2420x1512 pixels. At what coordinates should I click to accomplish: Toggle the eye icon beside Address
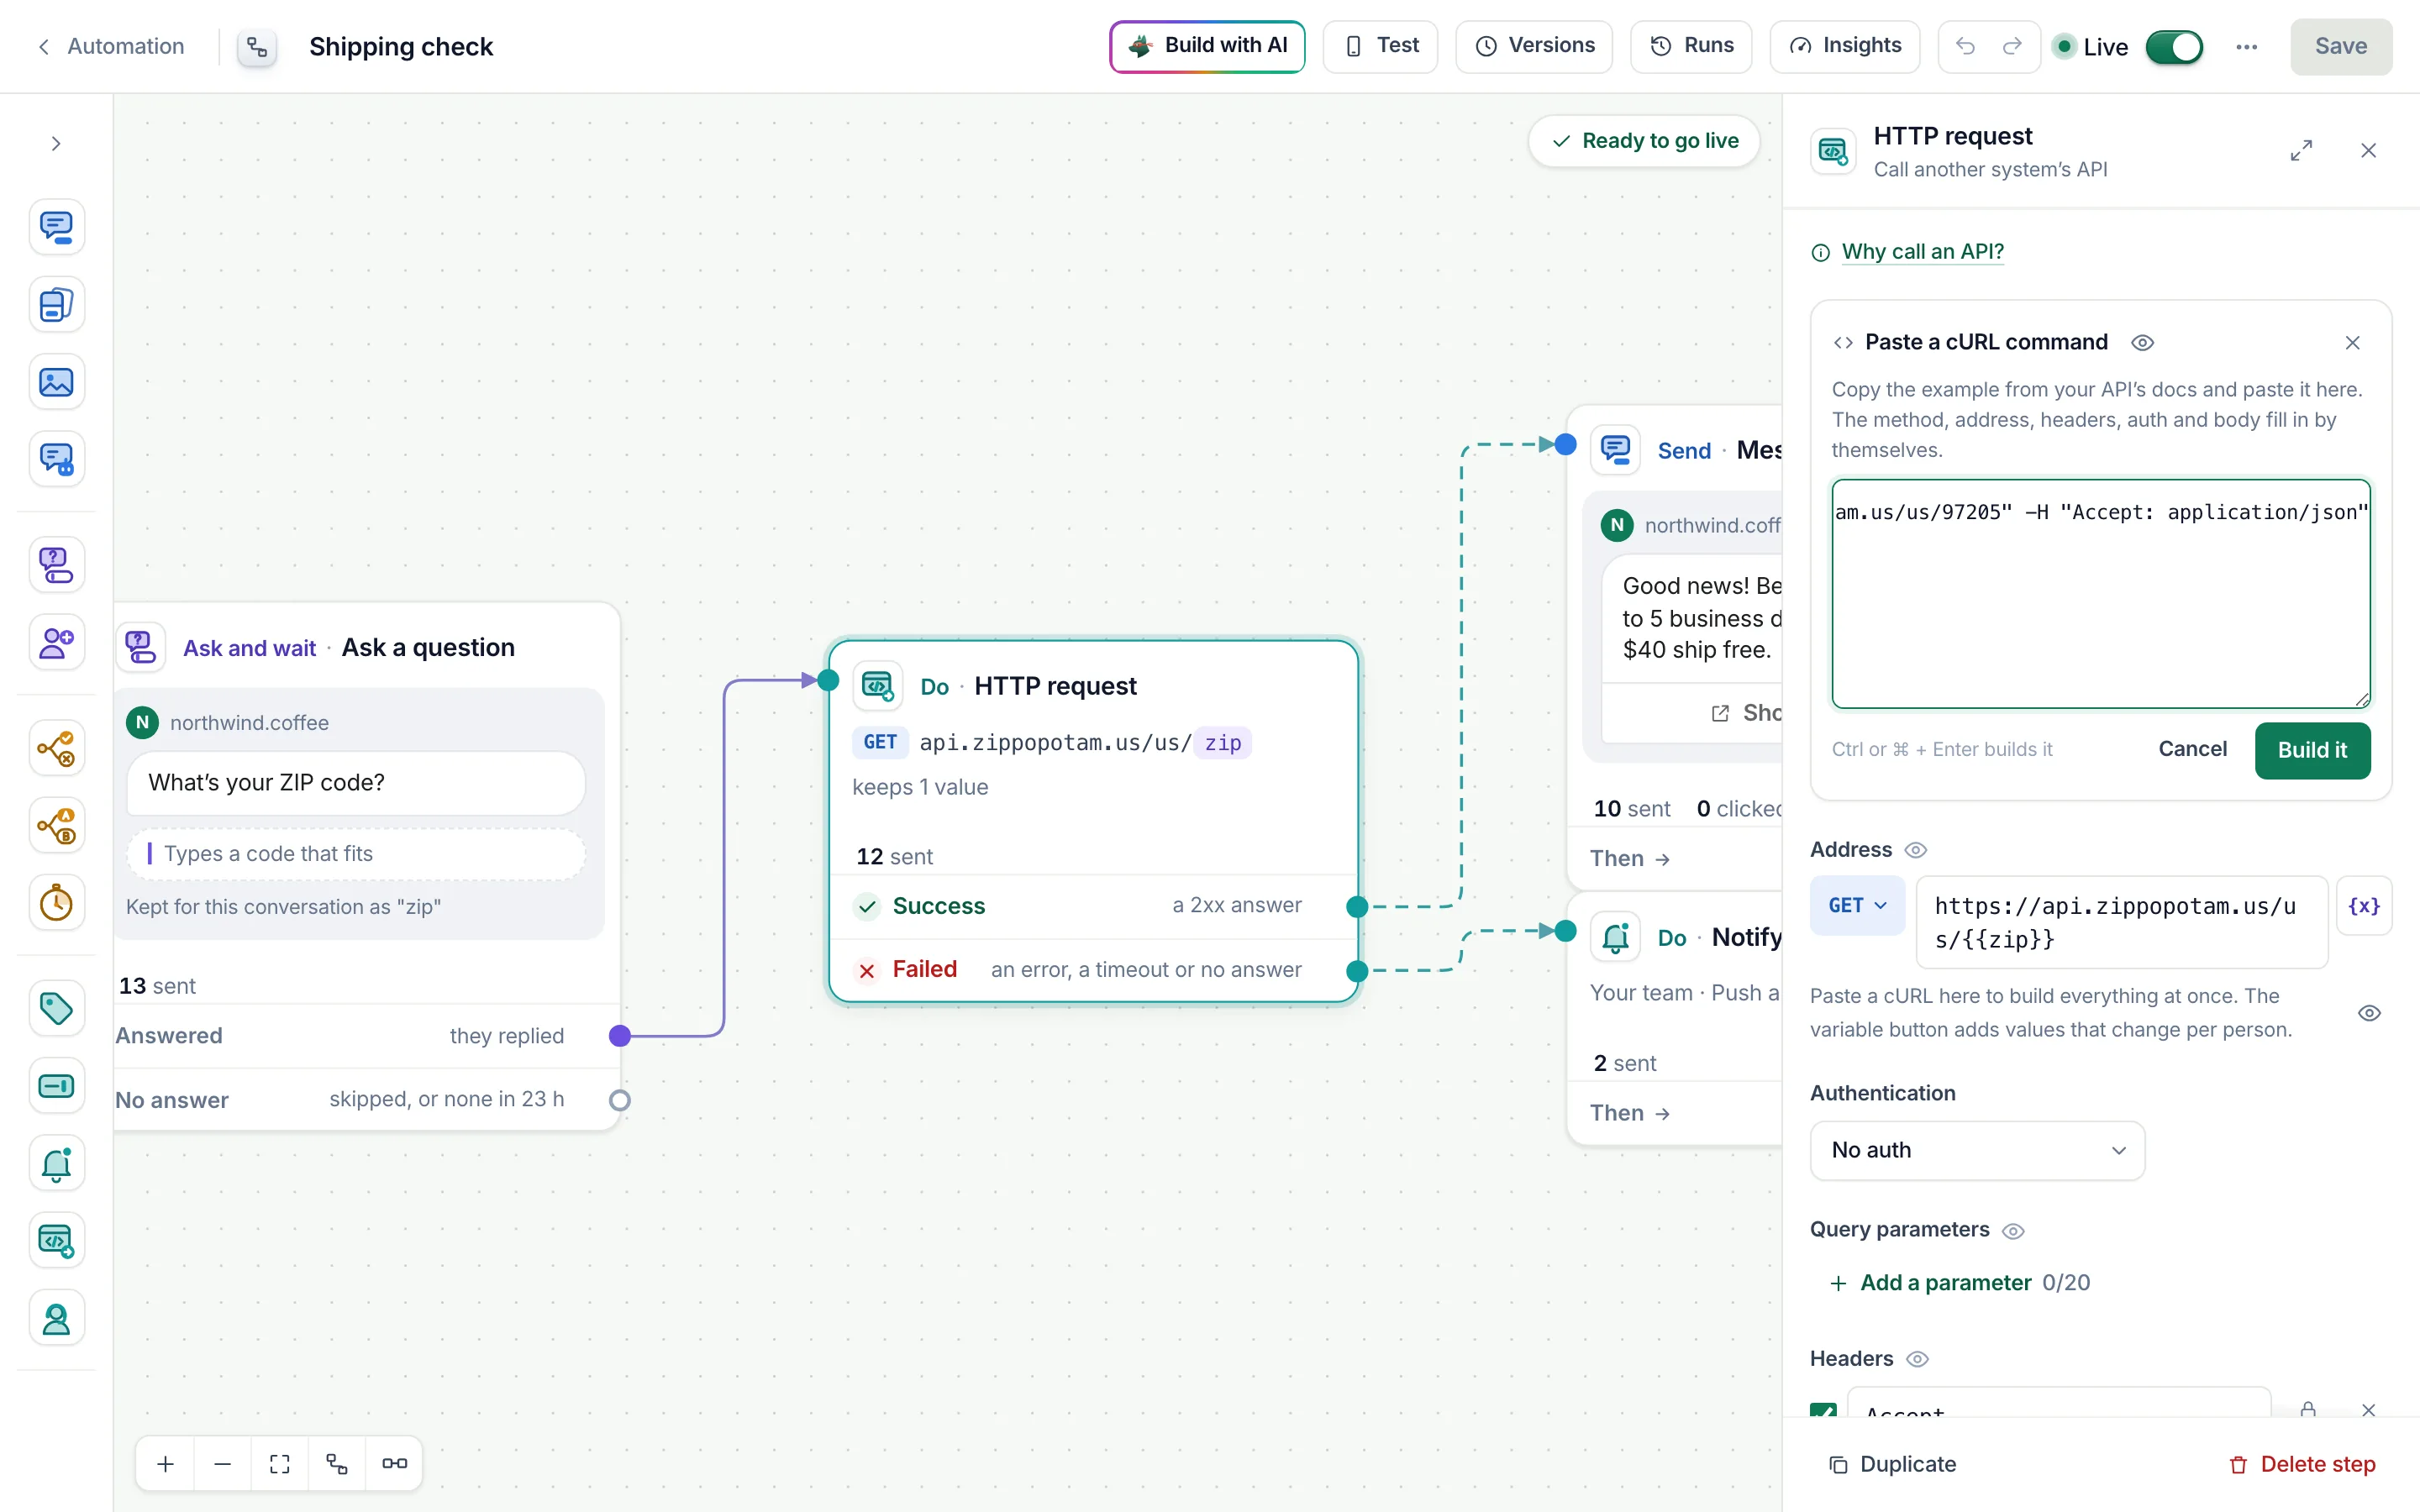coord(1915,850)
